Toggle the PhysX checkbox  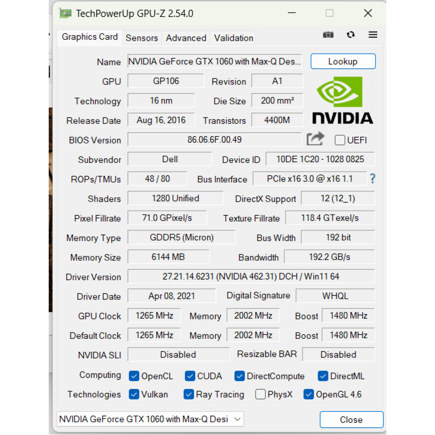coord(260,394)
